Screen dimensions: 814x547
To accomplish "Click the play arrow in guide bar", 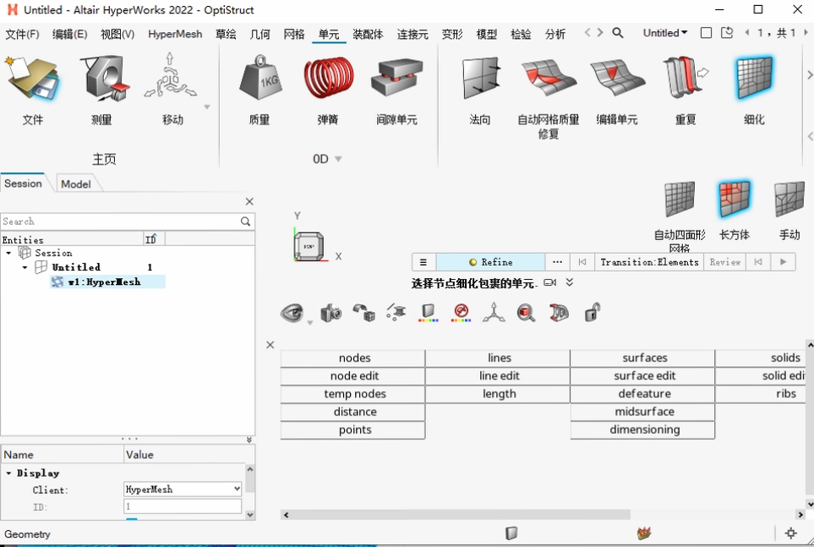I will click(x=783, y=262).
